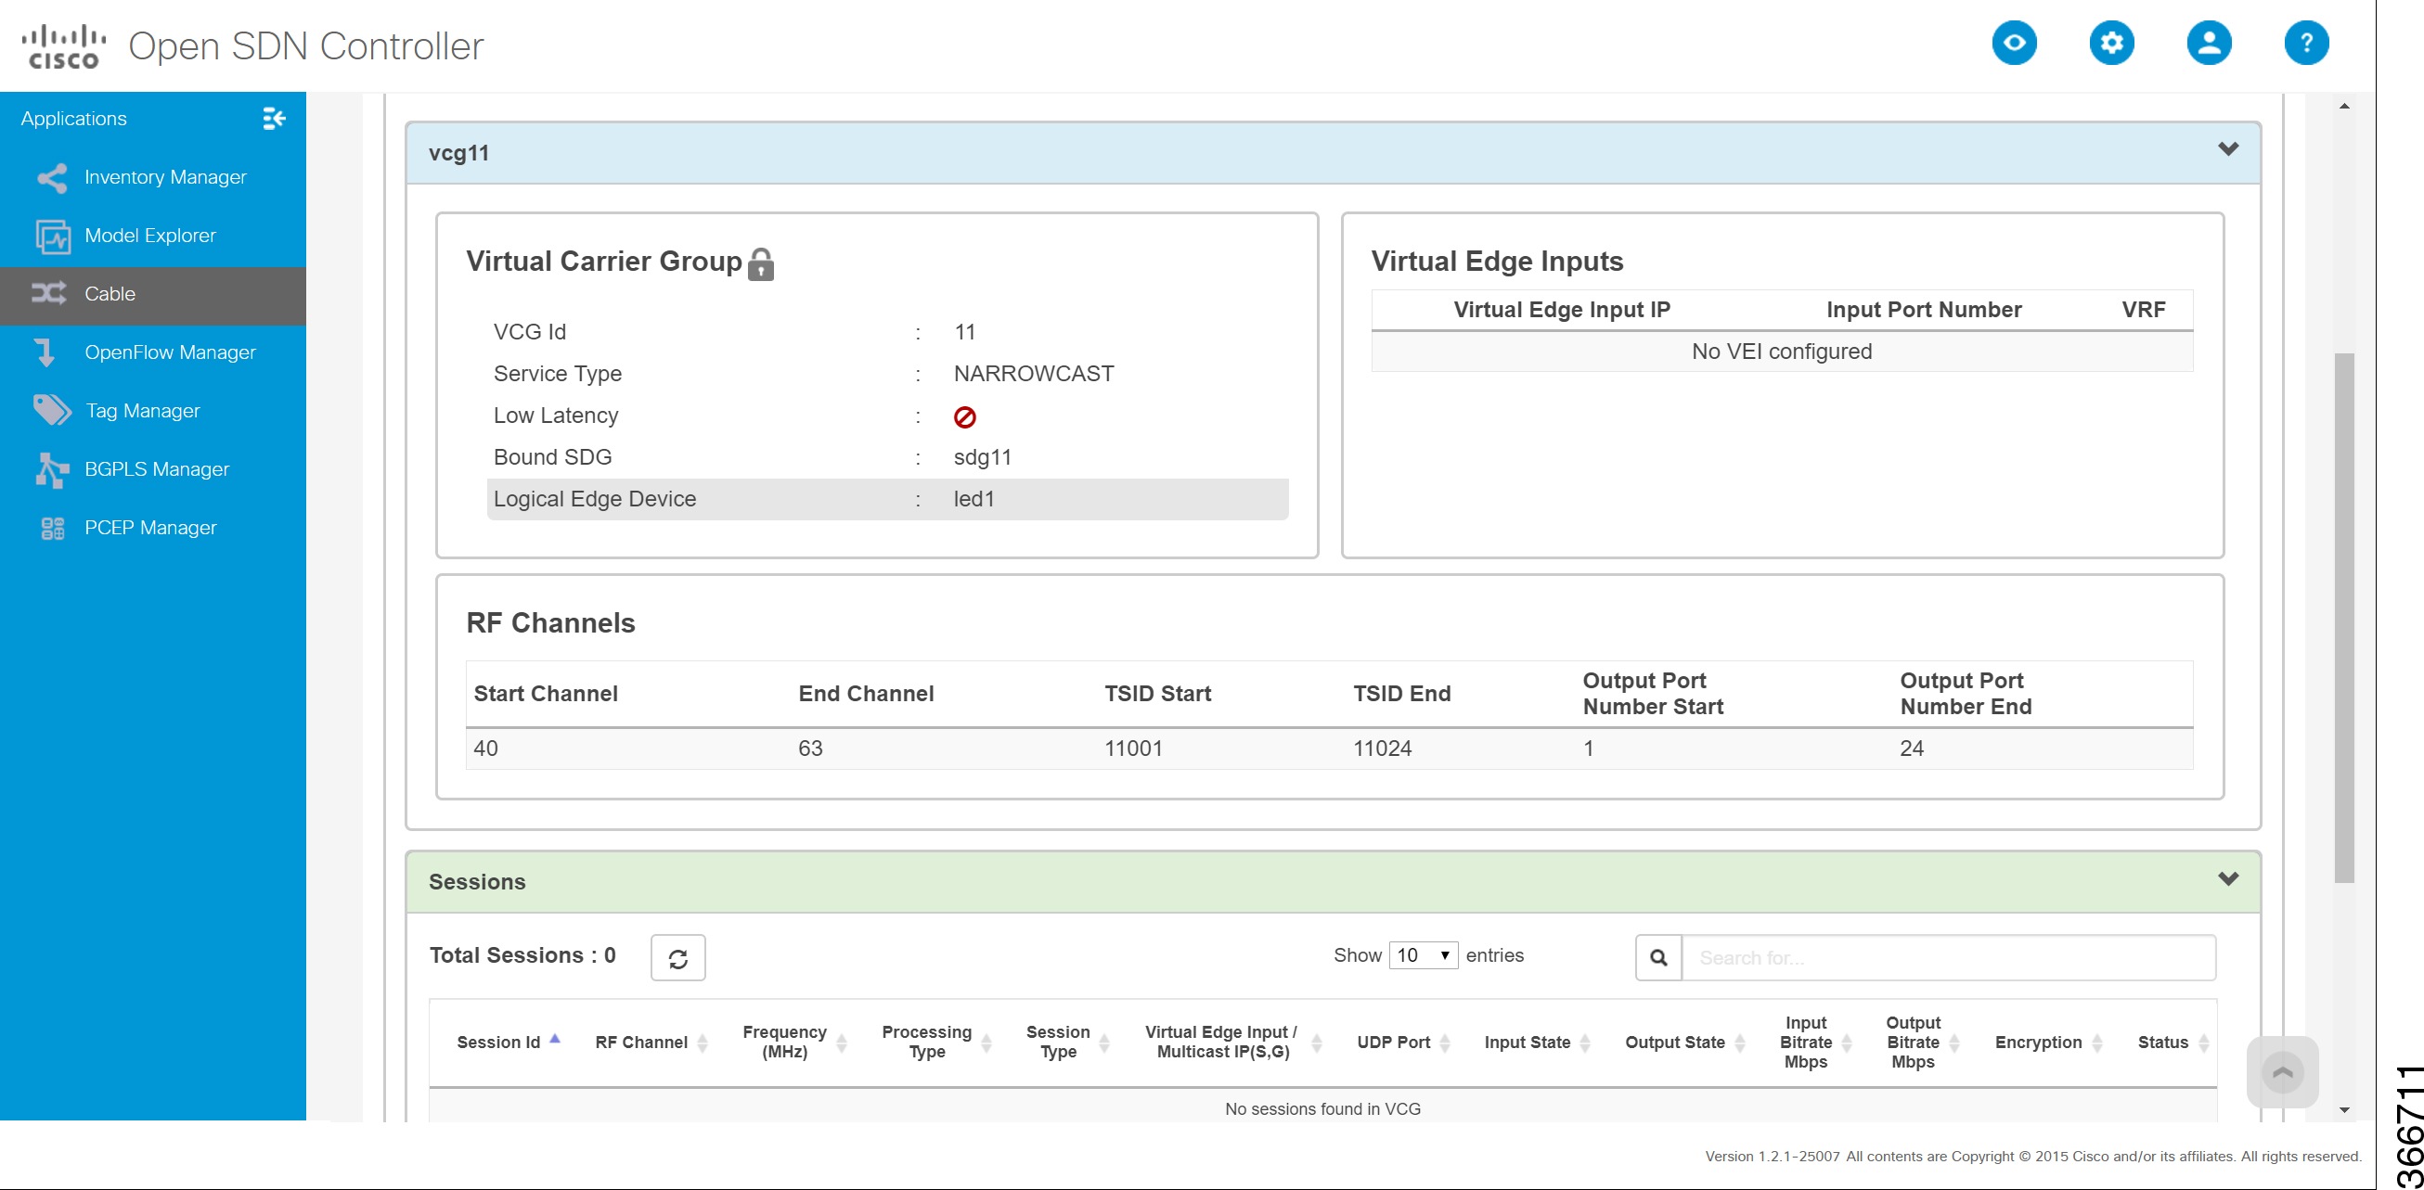Open the Cable application

point(110,293)
